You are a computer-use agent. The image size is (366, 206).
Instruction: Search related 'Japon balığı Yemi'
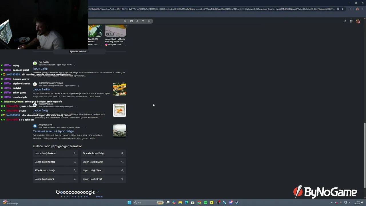[103, 171]
